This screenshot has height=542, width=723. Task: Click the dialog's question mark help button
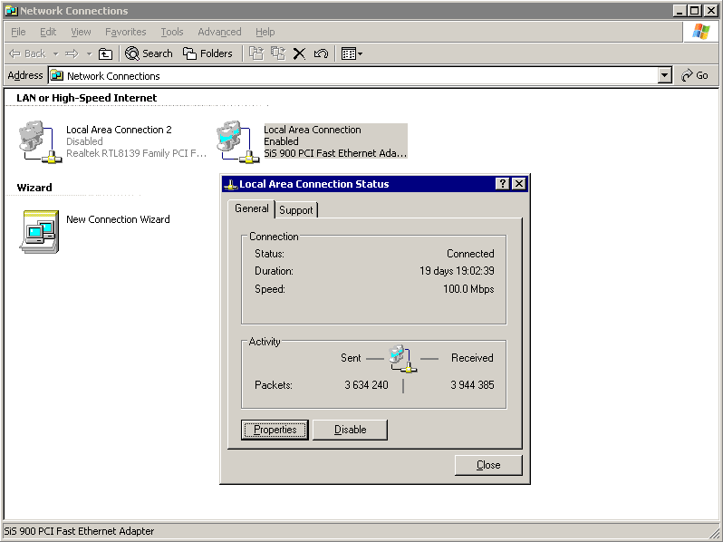[503, 184]
